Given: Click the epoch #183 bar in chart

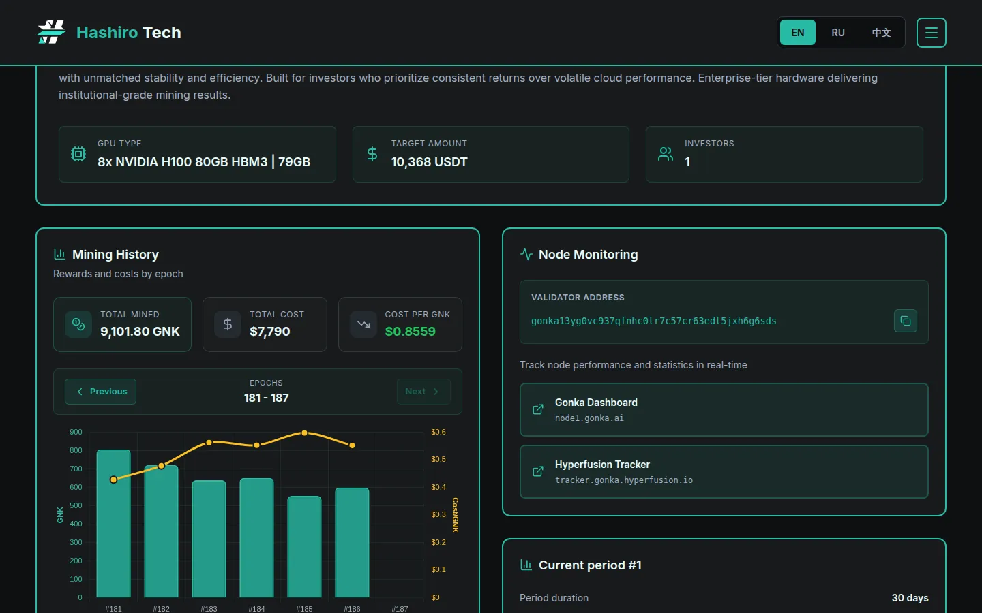Looking at the screenshot, I should [209, 539].
